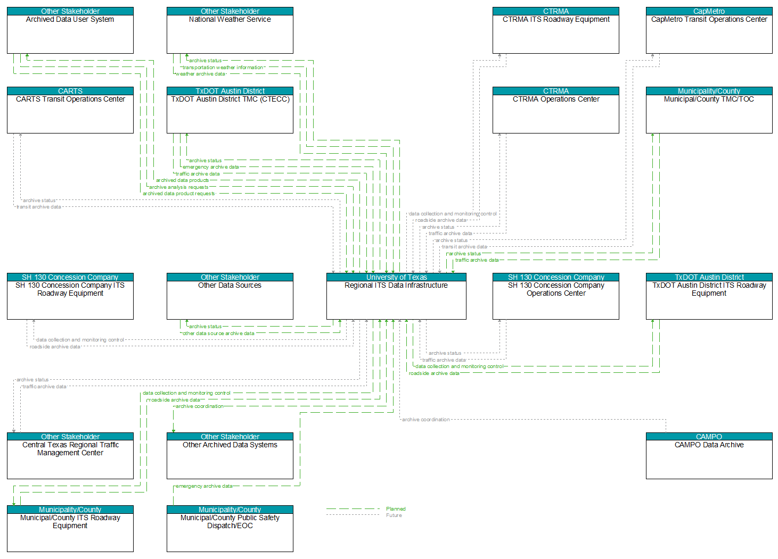
Task: Click TxDOT Austin District TMC (CTECC) box
Action: 230,110
